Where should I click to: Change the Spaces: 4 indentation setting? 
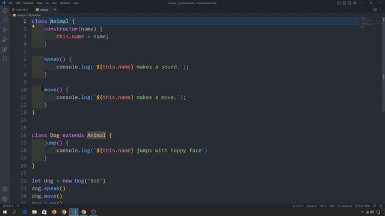click(312, 206)
